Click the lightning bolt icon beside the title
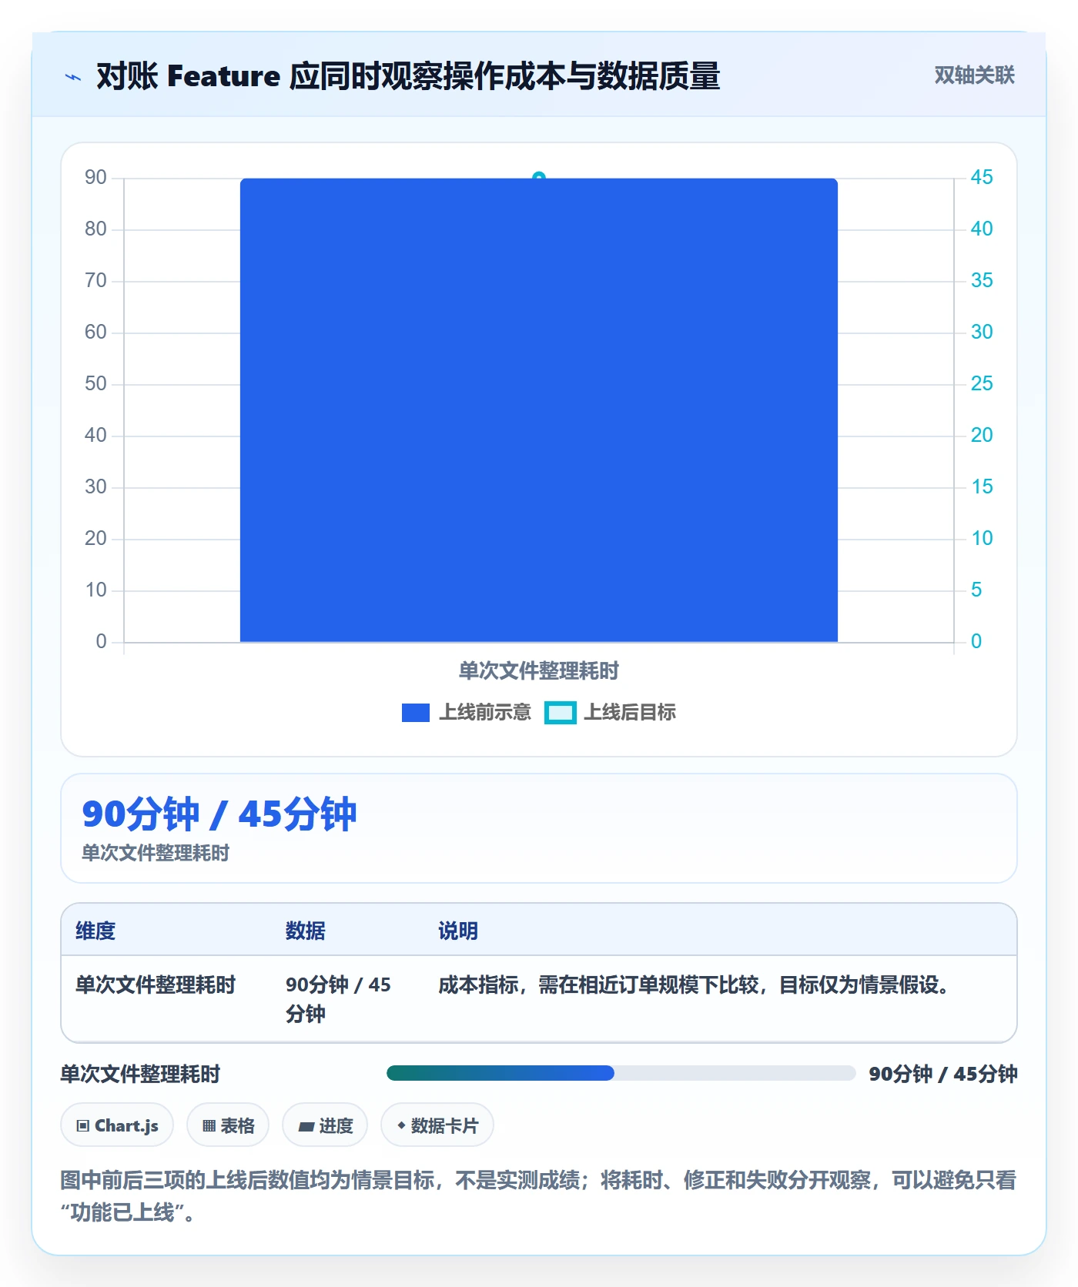The height and width of the screenshot is (1287, 1078). [73, 77]
